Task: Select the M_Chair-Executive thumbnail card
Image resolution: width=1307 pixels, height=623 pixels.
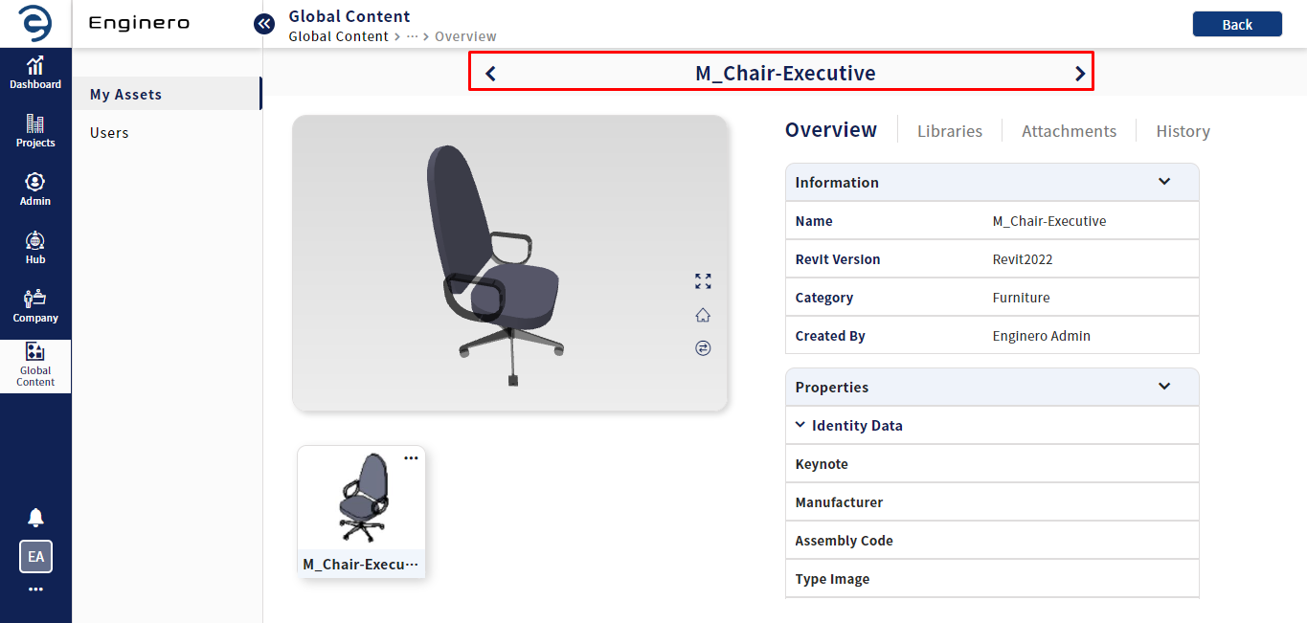Action: [361, 512]
